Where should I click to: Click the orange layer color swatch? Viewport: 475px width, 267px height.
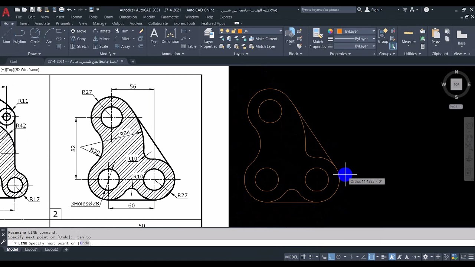pyautogui.click(x=240, y=31)
